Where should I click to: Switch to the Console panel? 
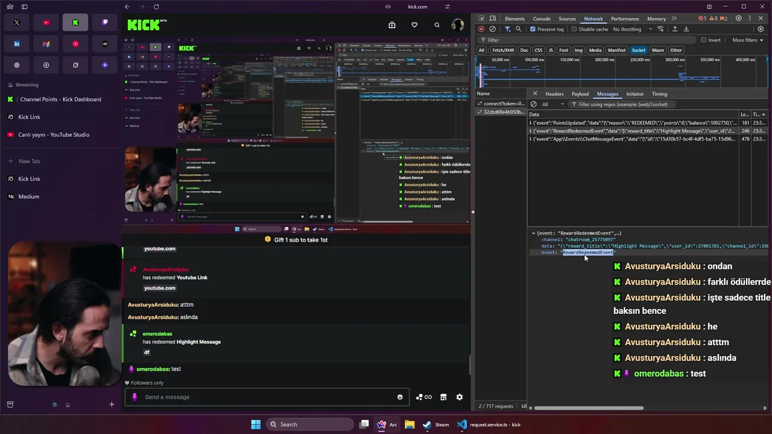pyautogui.click(x=542, y=19)
